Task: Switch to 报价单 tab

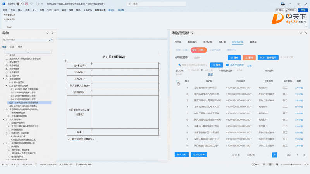Action: tap(222, 42)
